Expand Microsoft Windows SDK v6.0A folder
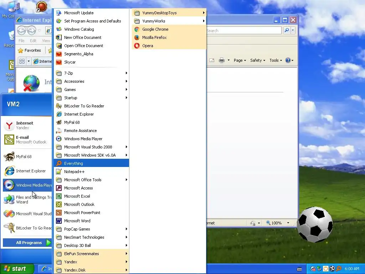Viewport: 365px width, 274px height. [91, 155]
